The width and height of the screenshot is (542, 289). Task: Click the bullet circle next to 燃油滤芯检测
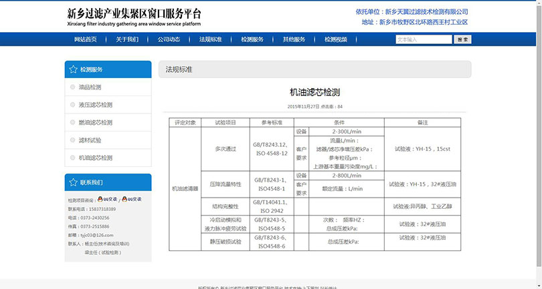coord(72,123)
